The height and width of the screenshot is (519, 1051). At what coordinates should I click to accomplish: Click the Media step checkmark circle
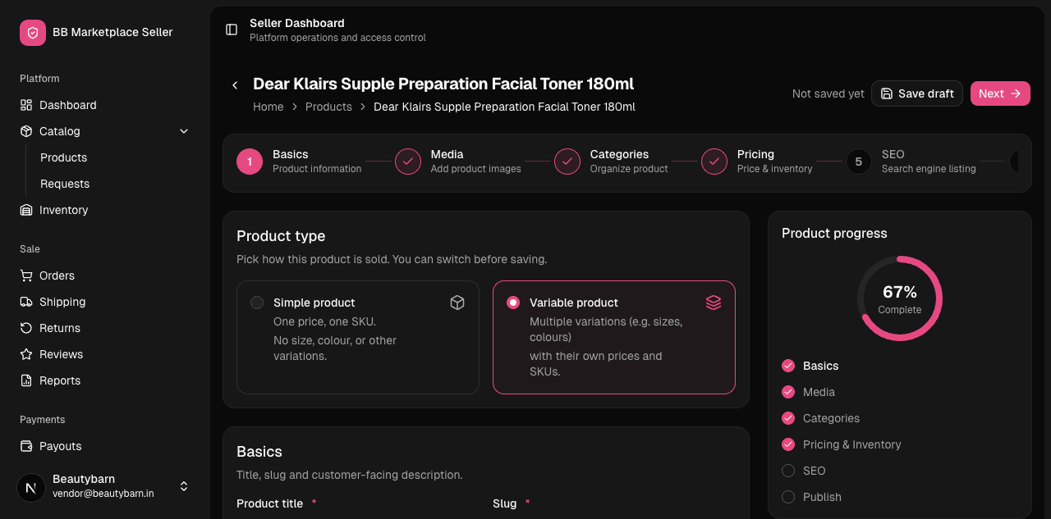click(408, 162)
